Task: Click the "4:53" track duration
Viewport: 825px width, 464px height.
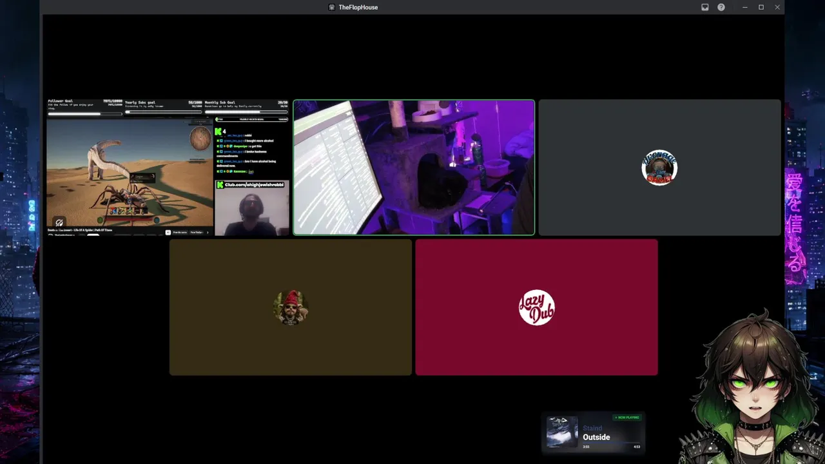Action: click(637, 447)
